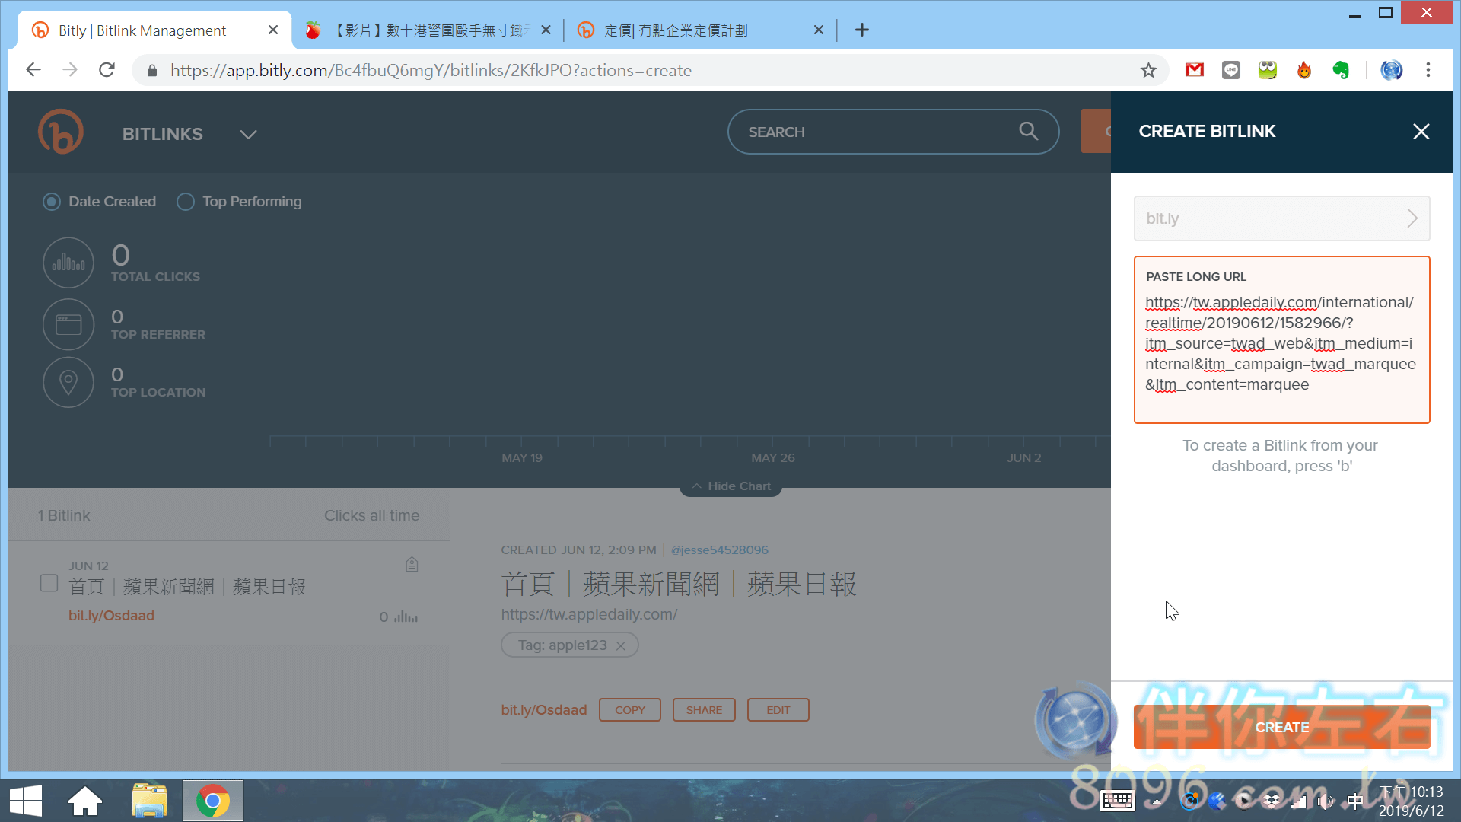Click the home icon in taskbar

point(85,801)
